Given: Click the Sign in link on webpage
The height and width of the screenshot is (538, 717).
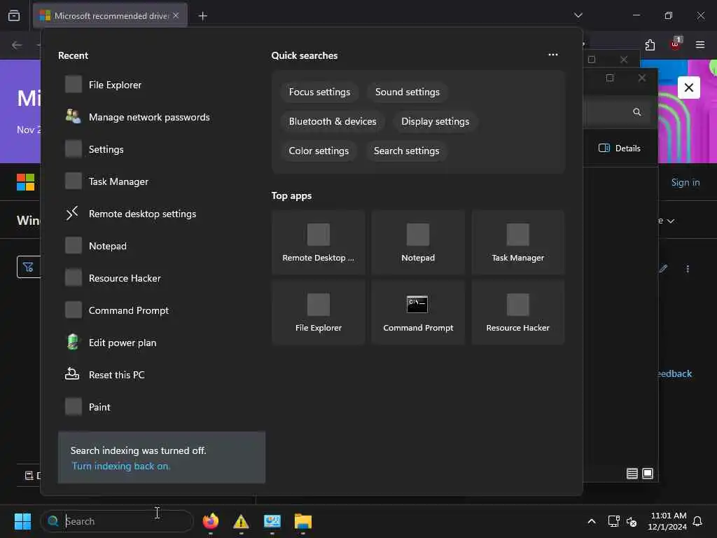Looking at the screenshot, I should [685, 183].
